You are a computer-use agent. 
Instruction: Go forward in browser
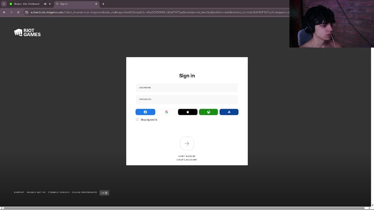(x=11, y=12)
